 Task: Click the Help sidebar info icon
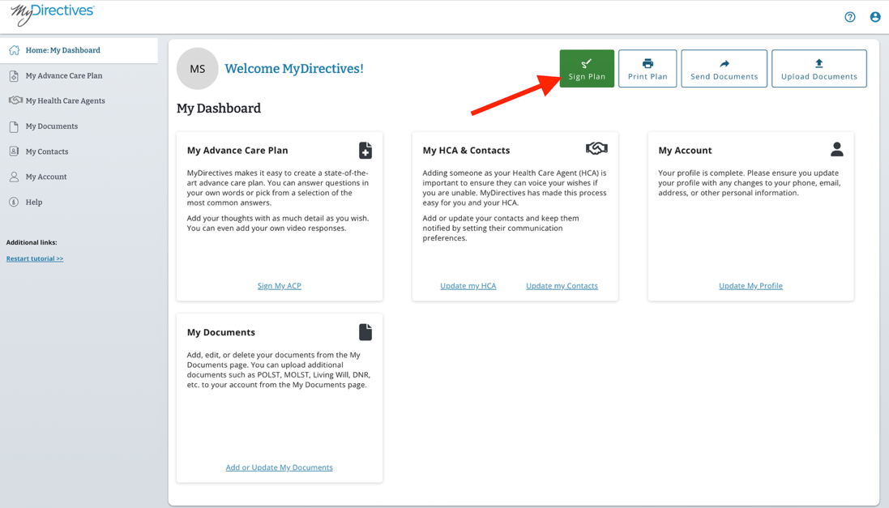tap(14, 202)
